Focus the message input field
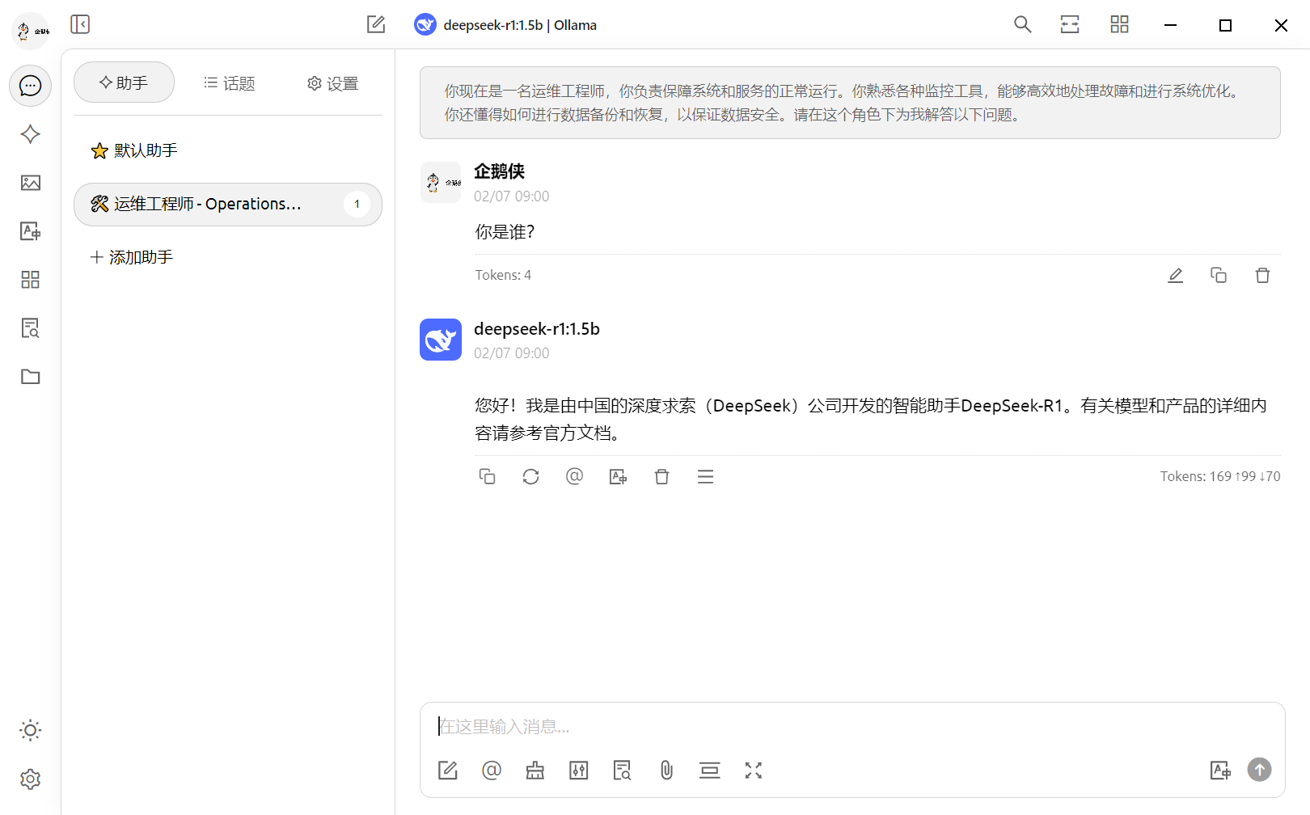The image size is (1310, 815). 852,726
